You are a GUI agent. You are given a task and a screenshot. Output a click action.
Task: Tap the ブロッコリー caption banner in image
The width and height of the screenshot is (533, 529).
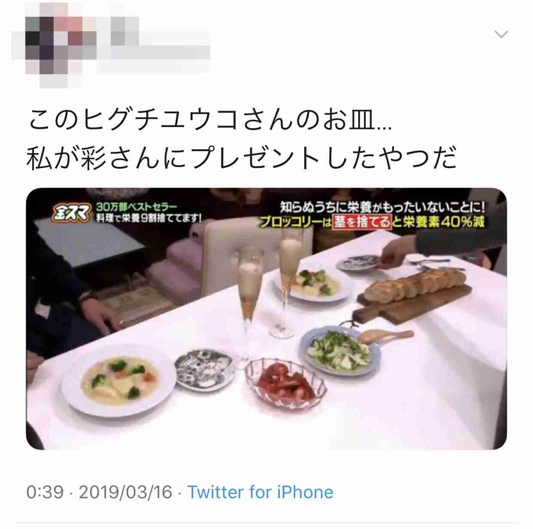(x=372, y=222)
